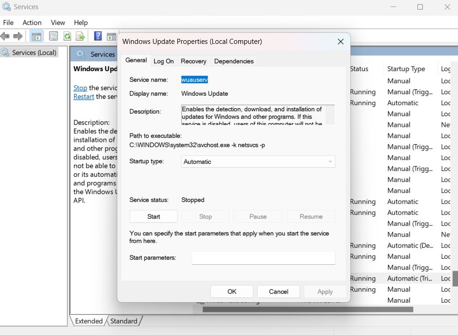Click the Forward arrow toolbar icon

(18, 36)
